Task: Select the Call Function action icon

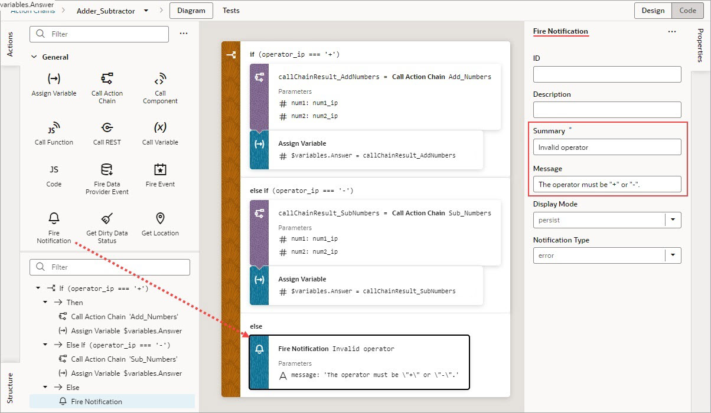Action: tap(53, 126)
